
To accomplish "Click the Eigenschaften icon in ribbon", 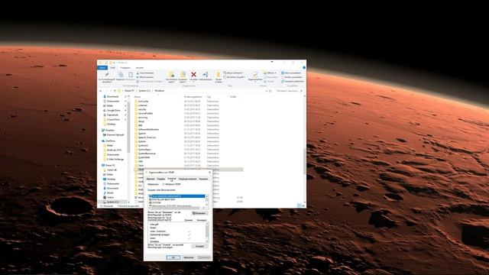I will tap(254, 75).
